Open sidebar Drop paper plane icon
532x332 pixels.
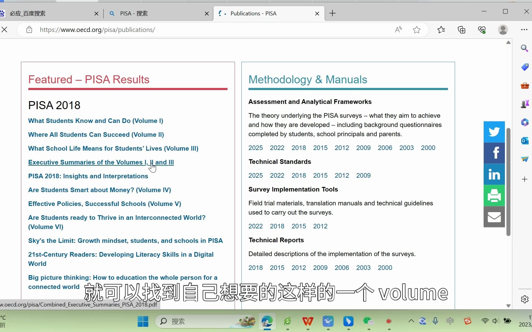click(525, 159)
